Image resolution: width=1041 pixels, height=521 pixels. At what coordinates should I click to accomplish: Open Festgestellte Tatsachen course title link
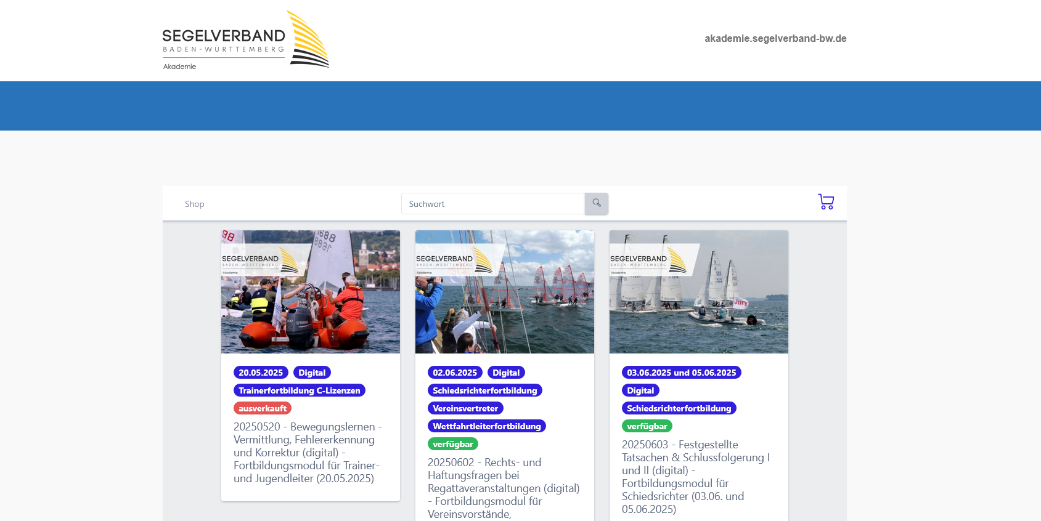696,477
